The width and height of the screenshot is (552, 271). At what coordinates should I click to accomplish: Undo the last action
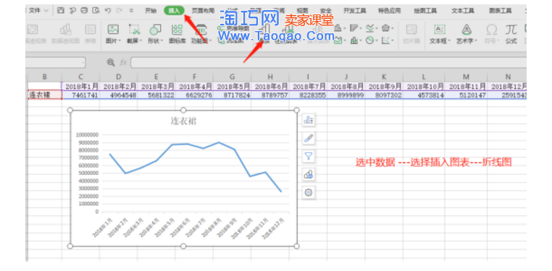108,11
